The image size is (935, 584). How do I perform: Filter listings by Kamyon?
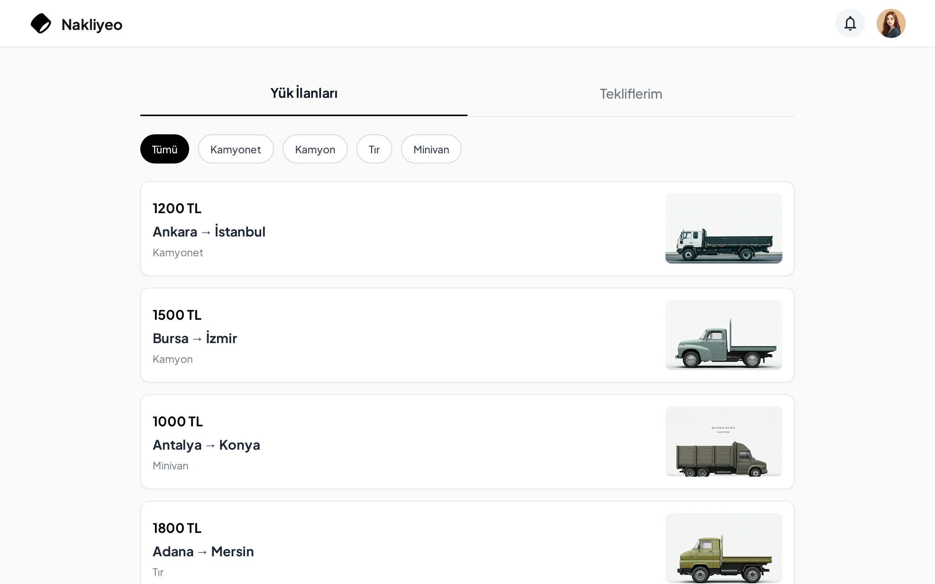tap(315, 149)
